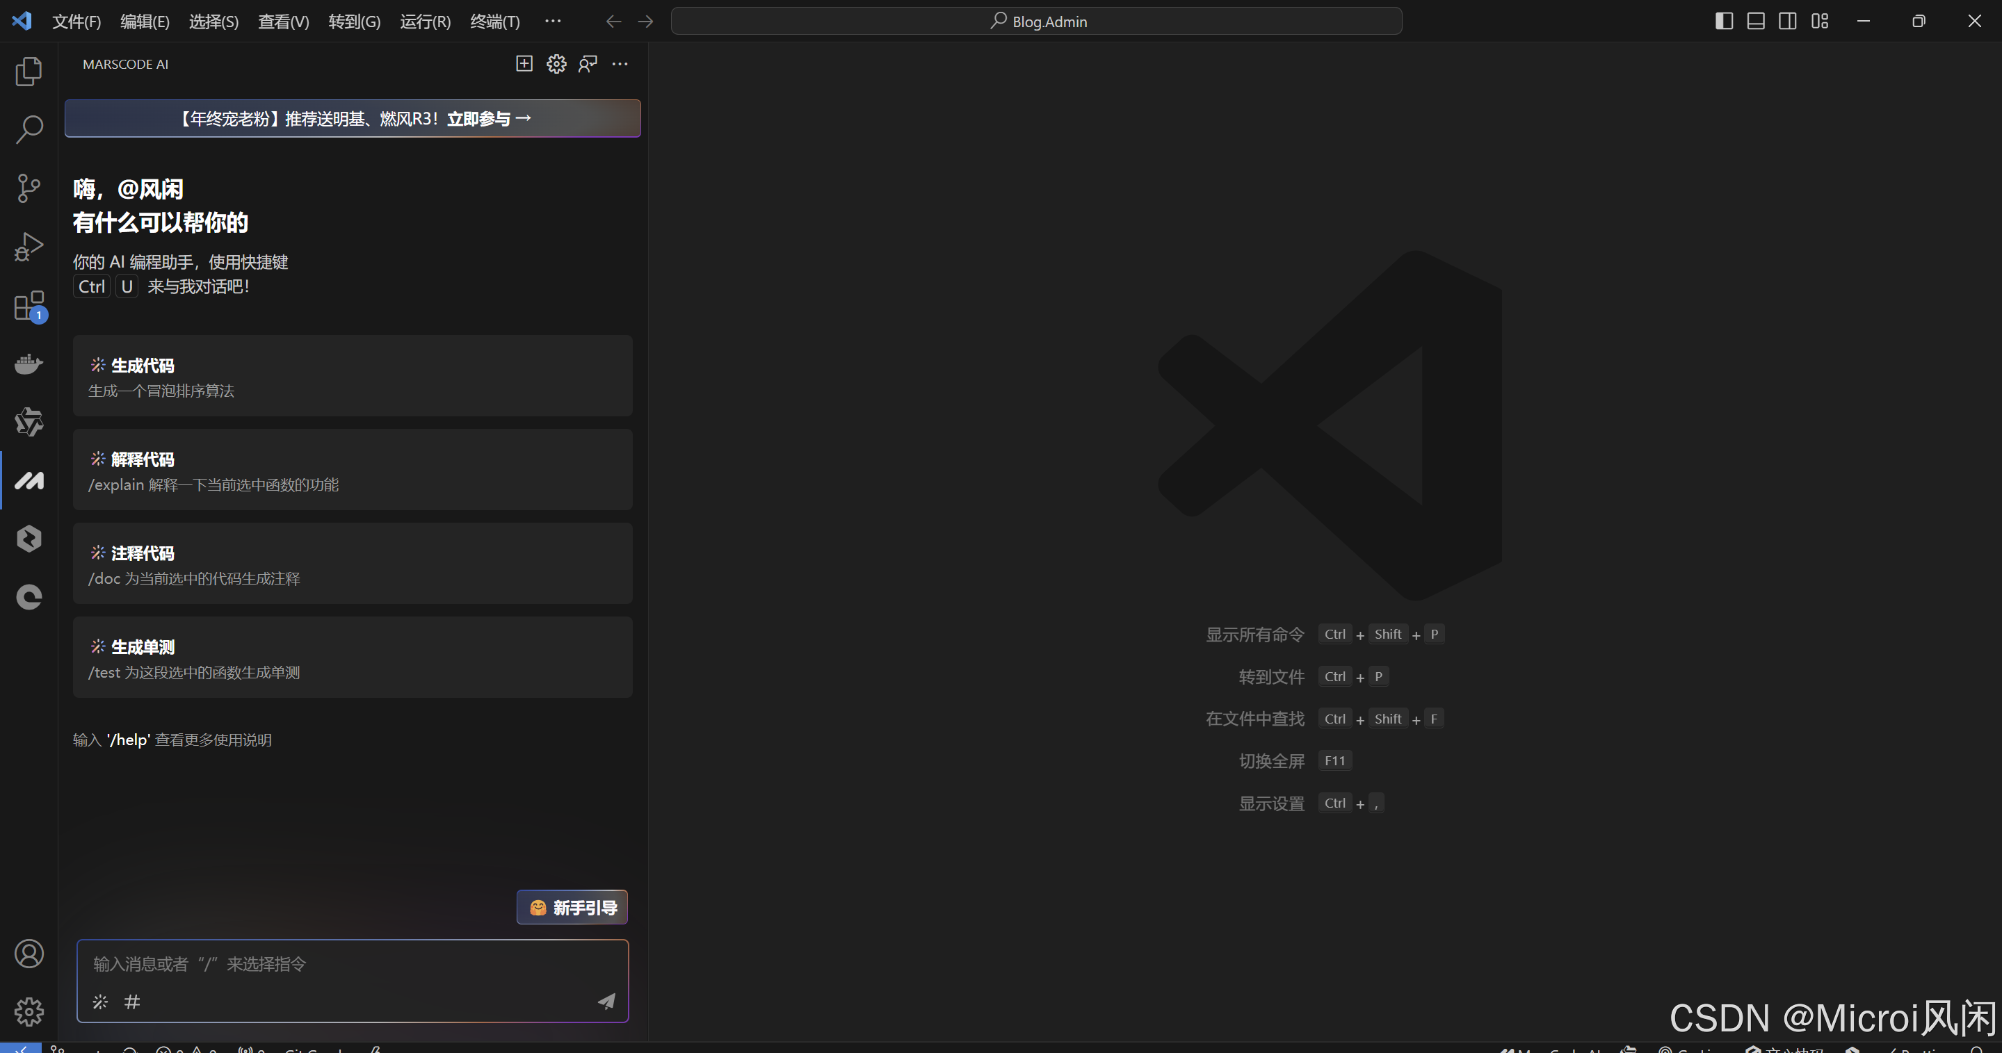Viewport: 2002px width, 1053px height.
Task: Toggle the bottom panel visibility
Action: coord(1756,21)
